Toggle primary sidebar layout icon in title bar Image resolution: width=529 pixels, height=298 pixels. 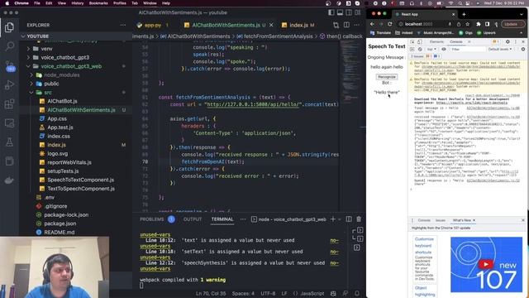point(331,12)
